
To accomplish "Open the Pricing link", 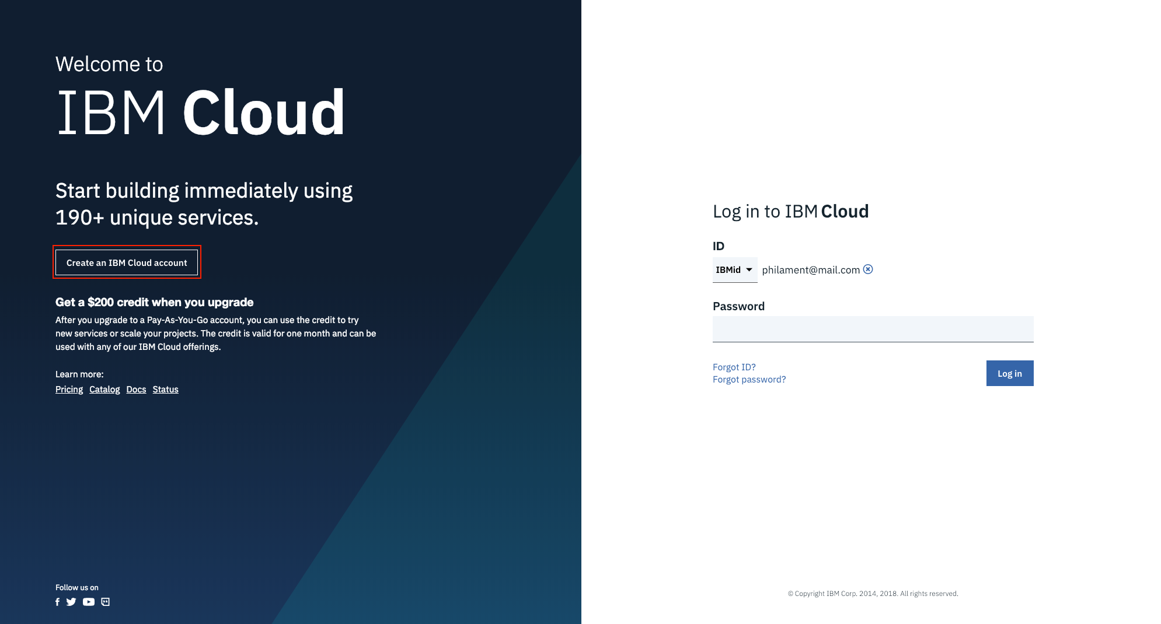I will [69, 390].
